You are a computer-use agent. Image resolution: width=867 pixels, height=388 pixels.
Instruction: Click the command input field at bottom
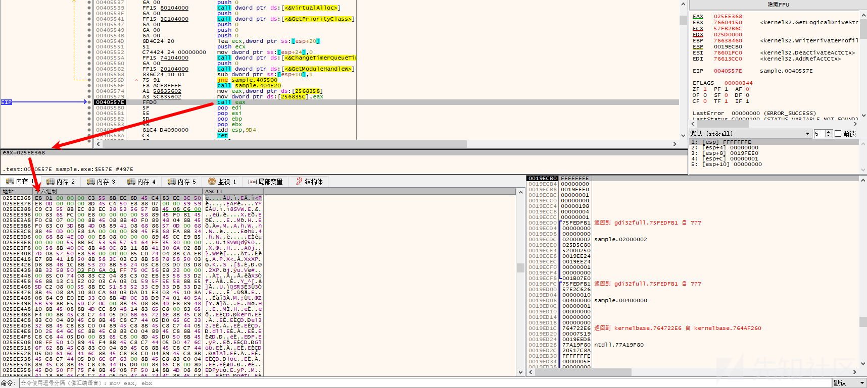[x=424, y=383]
